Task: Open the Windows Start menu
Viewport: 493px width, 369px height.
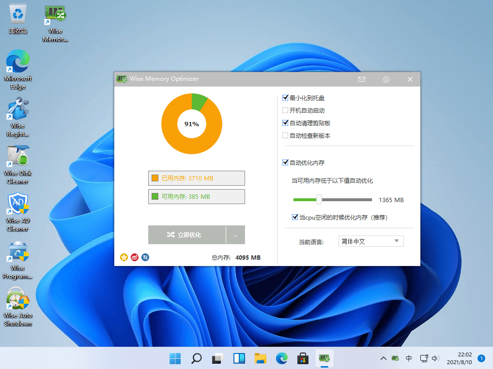Action: coord(175,358)
